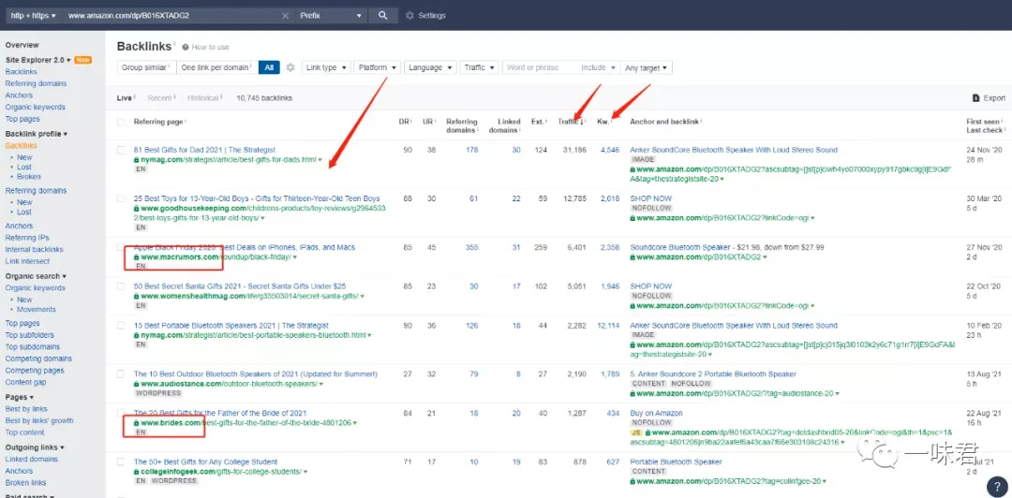
Task: Collapse the Outgoing links sidebar section
Action: (35, 447)
